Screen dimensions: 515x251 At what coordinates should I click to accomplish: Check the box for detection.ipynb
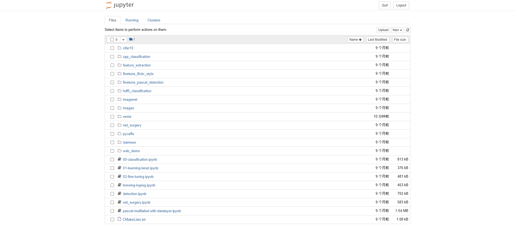[x=112, y=194]
